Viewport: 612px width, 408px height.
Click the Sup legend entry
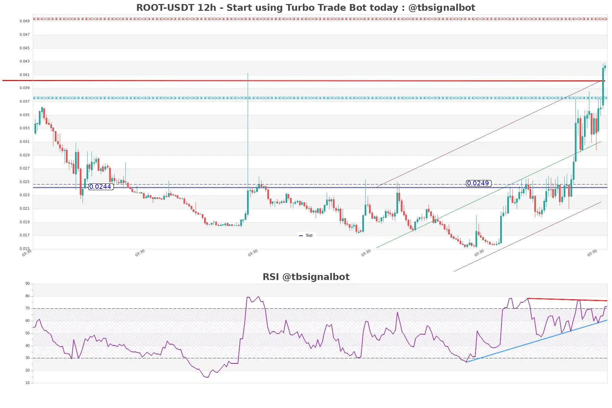pos(306,235)
